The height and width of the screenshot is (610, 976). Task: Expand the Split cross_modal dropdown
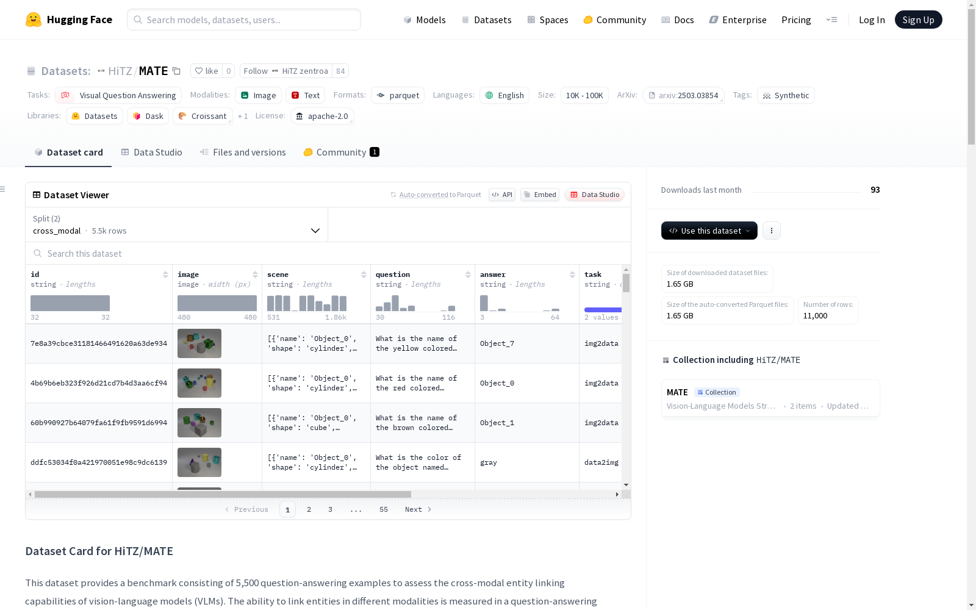(177, 224)
